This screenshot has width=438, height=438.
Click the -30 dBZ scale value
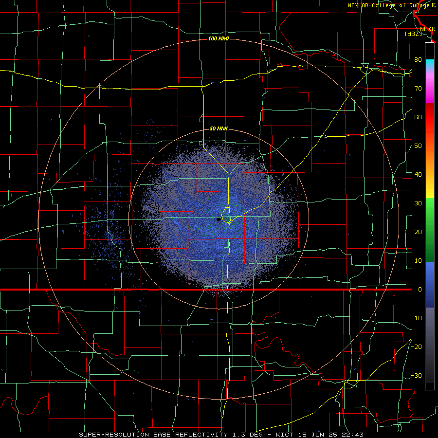tap(416, 376)
